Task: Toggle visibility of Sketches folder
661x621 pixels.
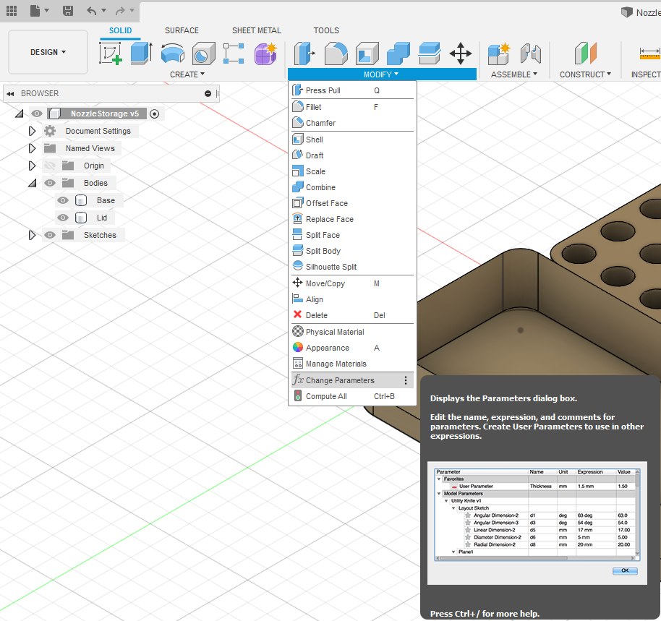Action: click(50, 235)
